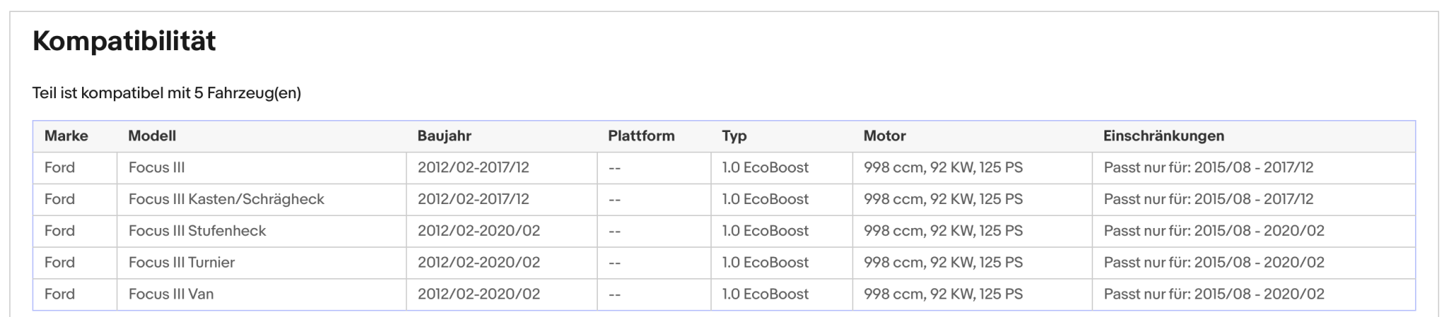Click Baujahr 2012/02-2020/02 in Stufenheck row

[x=479, y=231]
